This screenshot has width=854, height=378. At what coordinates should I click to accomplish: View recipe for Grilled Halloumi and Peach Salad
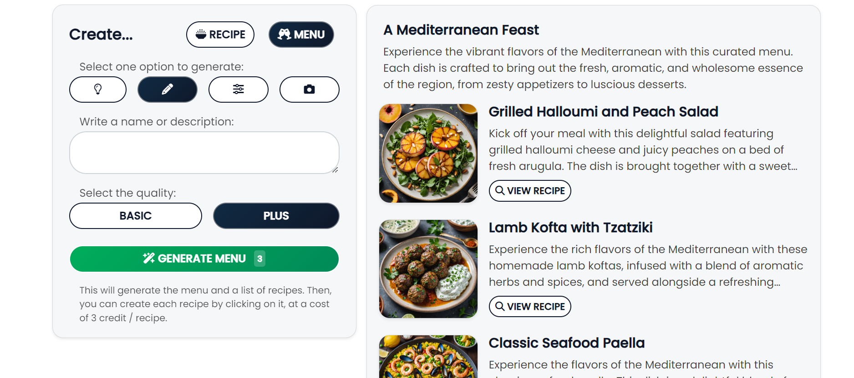click(x=530, y=191)
